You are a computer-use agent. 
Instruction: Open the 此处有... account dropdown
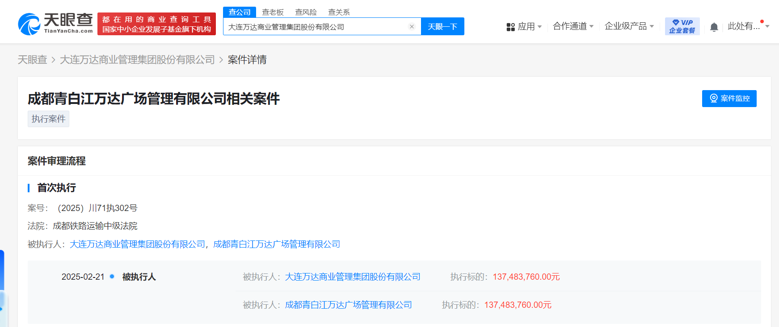(x=748, y=26)
